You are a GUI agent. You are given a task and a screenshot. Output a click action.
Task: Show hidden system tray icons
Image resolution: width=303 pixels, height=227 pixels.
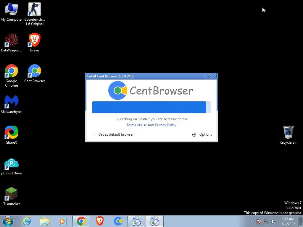(252, 221)
